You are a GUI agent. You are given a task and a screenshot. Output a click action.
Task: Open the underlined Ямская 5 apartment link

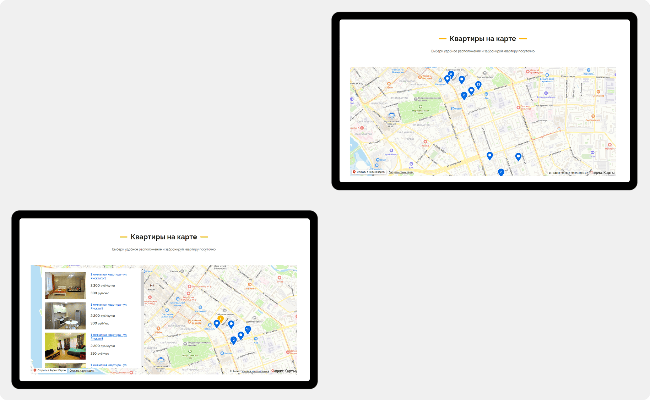click(x=109, y=337)
